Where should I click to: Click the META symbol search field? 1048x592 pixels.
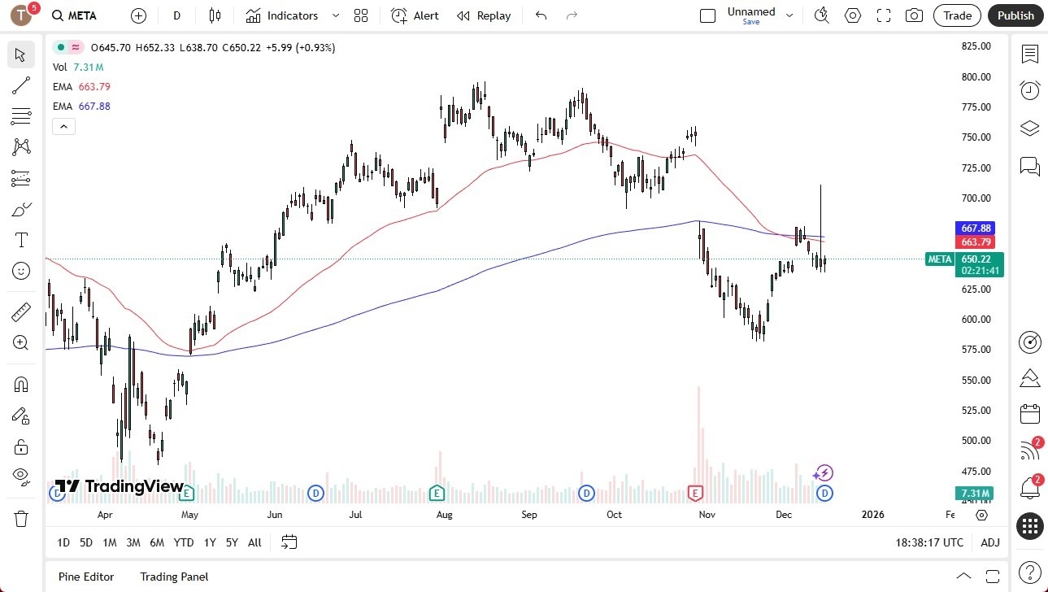[82, 15]
